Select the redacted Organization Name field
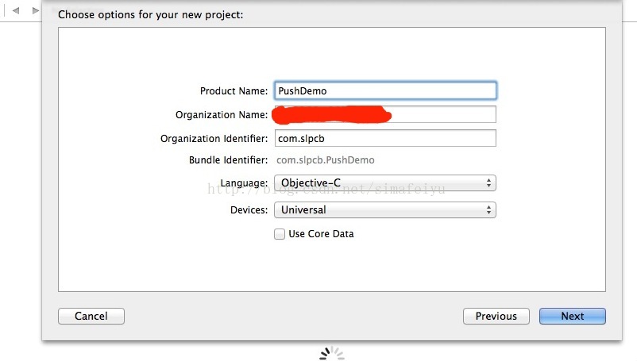The width and height of the screenshot is (637, 361). pos(385,114)
